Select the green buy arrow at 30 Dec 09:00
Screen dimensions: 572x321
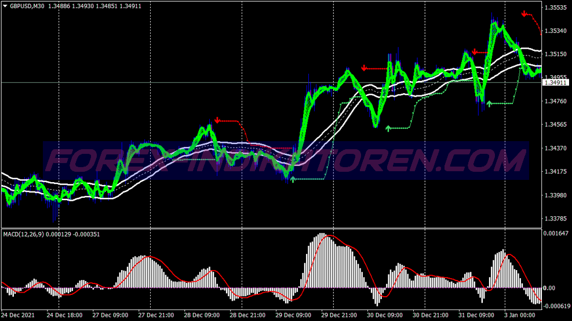coord(388,128)
